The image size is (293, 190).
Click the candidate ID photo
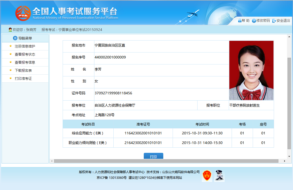[x=251, y=70]
